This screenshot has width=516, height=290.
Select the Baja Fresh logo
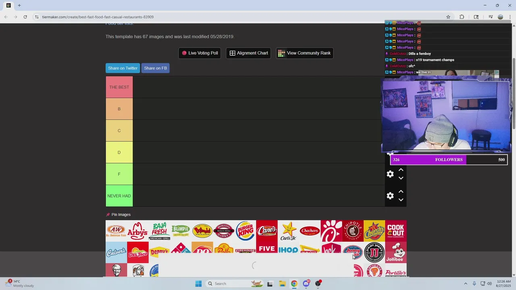click(159, 231)
